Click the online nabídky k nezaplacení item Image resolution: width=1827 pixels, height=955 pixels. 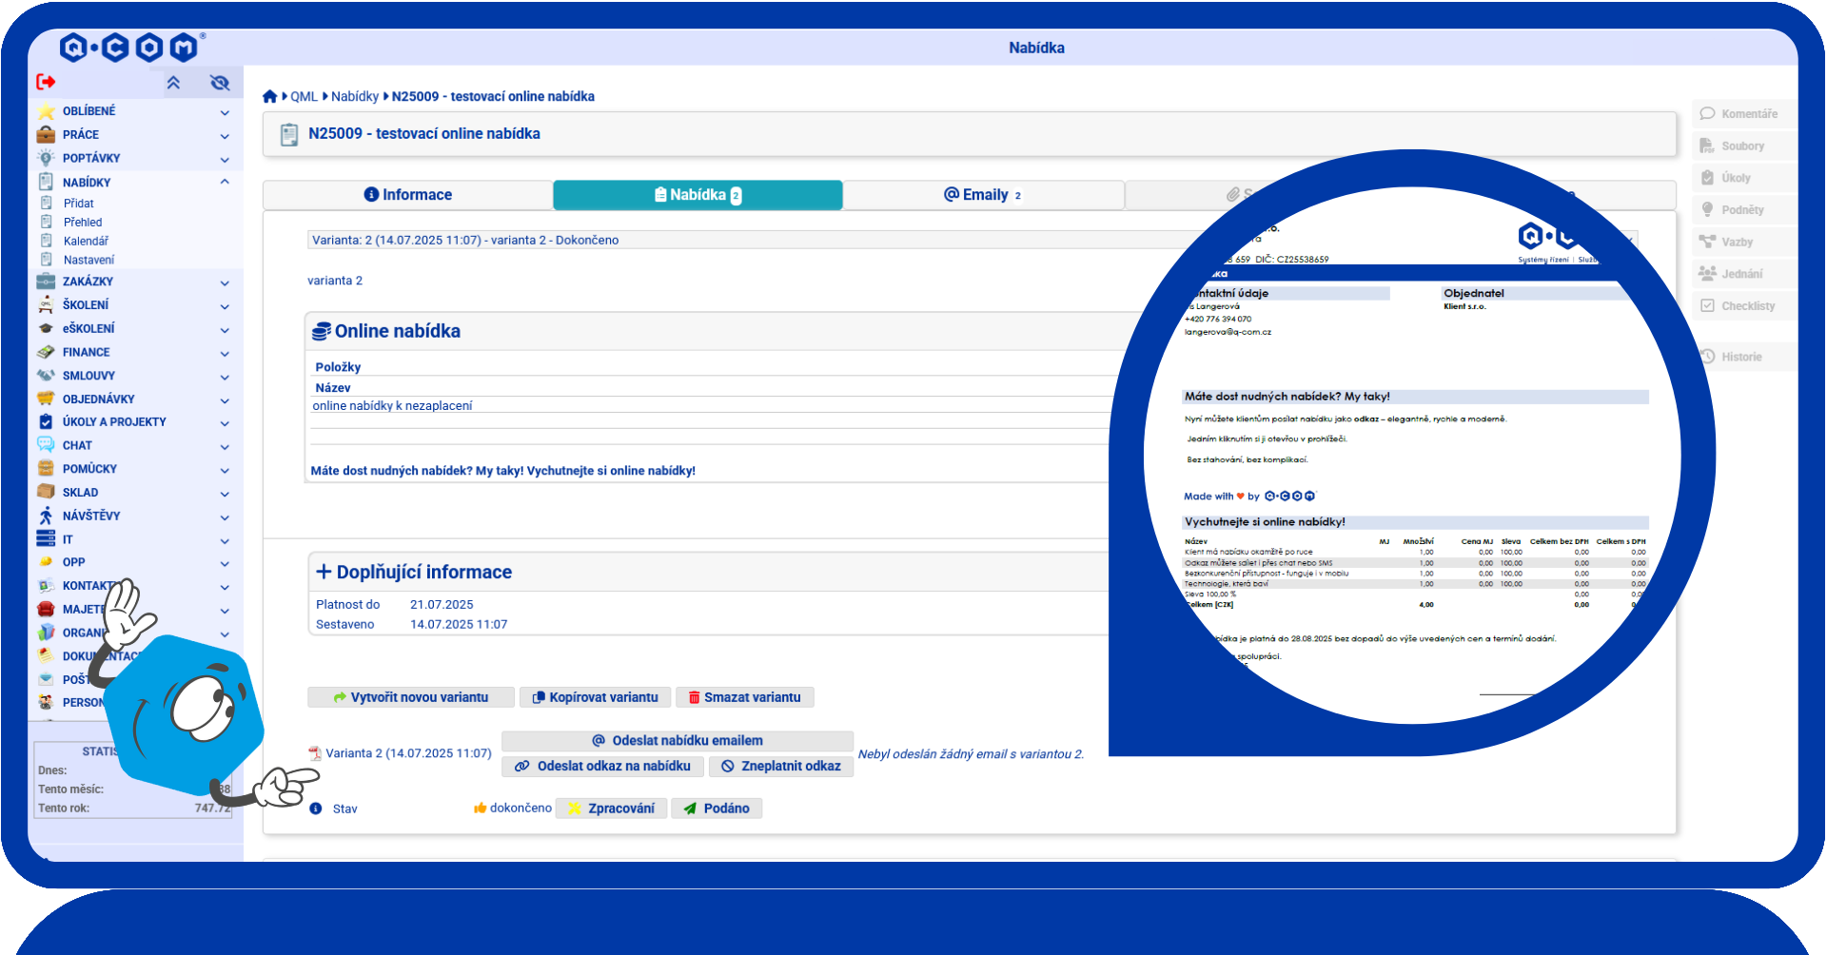click(392, 406)
